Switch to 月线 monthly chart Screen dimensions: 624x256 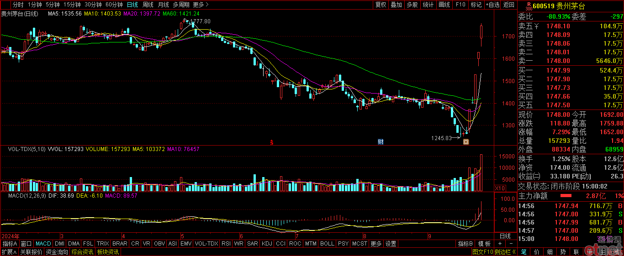click(163, 5)
